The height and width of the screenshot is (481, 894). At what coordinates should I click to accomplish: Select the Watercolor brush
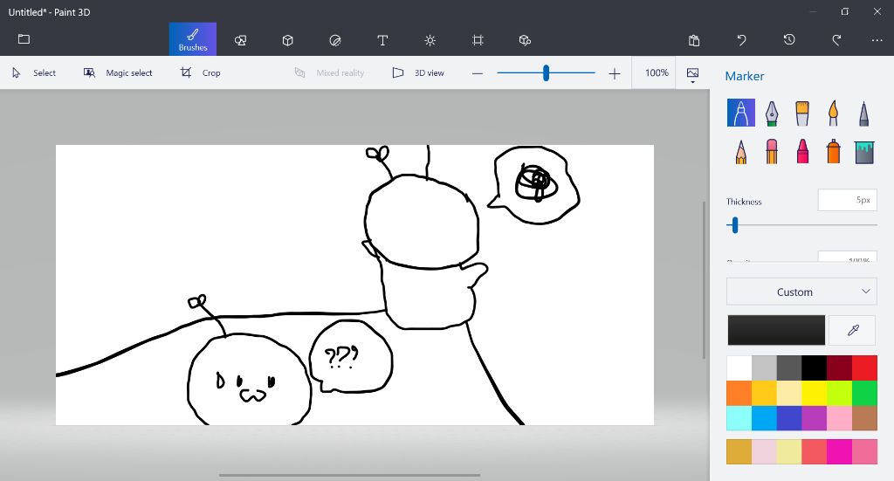click(x=833, y=113)
